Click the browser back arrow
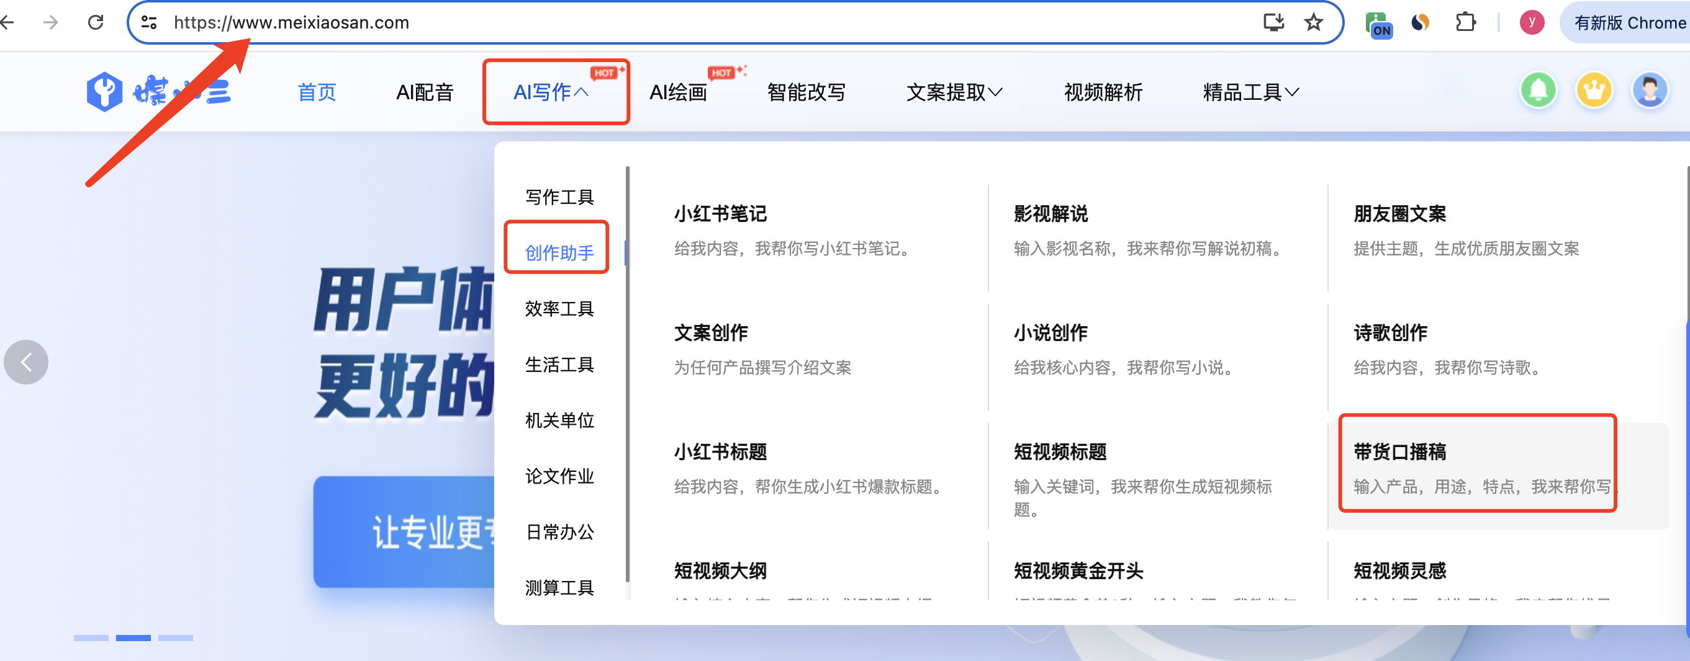This screenshot has width=1690, height=661. click(x=7, y=23)
